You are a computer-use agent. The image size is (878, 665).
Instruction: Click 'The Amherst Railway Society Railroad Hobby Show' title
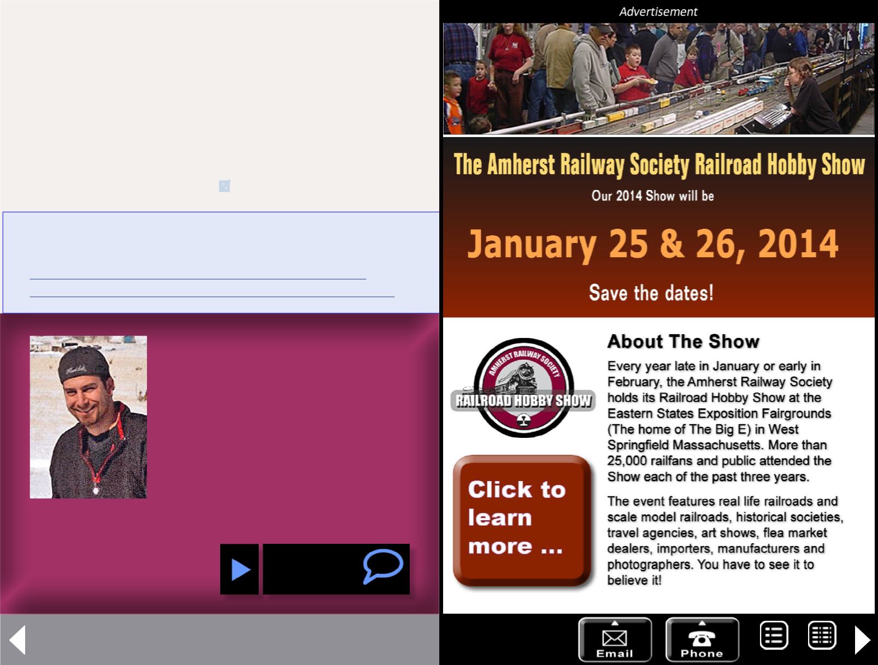click(x=659, y=165)
